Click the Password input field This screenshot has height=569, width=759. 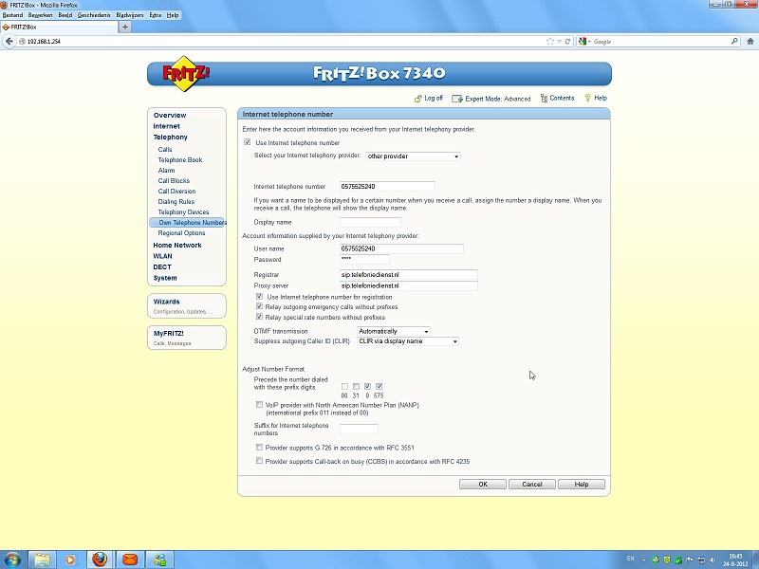point(364,259)
